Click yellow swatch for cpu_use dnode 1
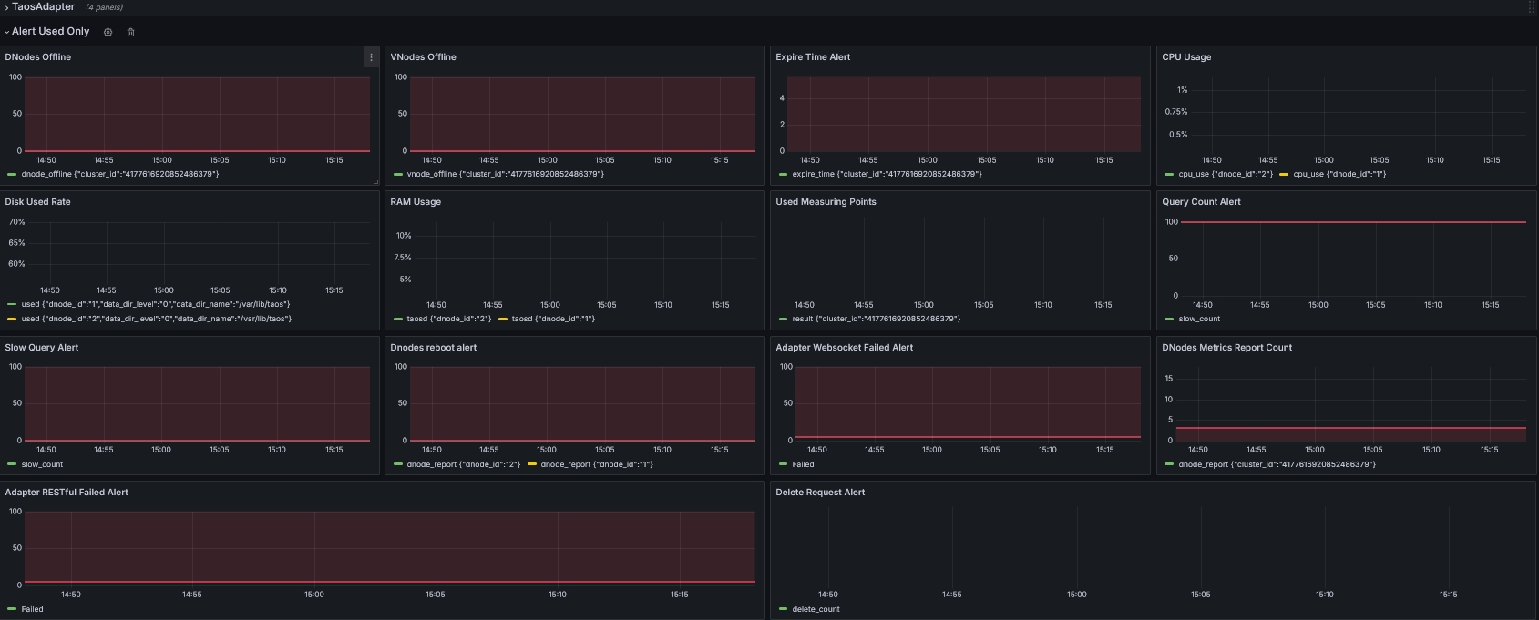 [1284, 174]
